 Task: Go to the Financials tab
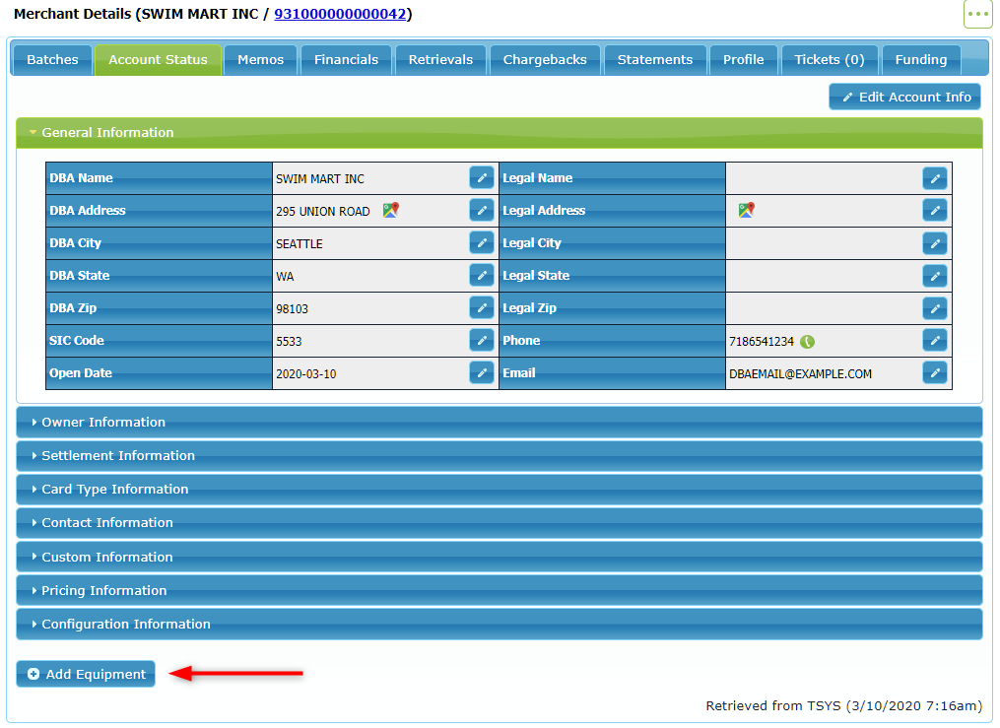pos(346,60)
